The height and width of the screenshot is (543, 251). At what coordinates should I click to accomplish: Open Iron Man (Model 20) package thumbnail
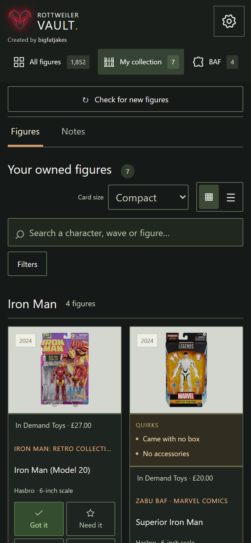coord(65,370)
